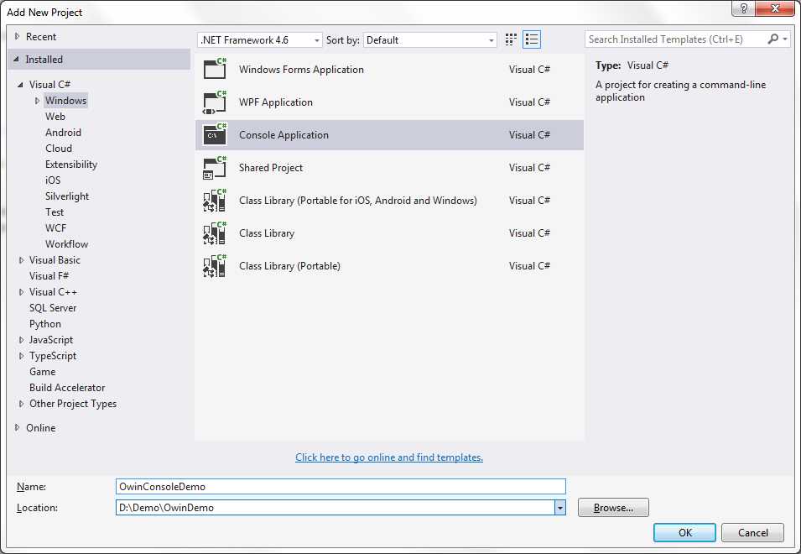Select the Silverlight category
The image size is (801, 554).
[x=67, y=196]
